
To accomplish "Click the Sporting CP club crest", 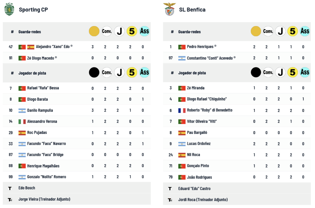I will 9,10.
